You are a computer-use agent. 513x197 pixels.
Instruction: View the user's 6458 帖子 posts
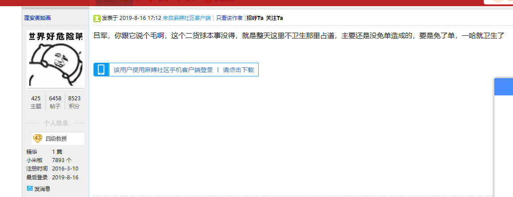(55, 102)
